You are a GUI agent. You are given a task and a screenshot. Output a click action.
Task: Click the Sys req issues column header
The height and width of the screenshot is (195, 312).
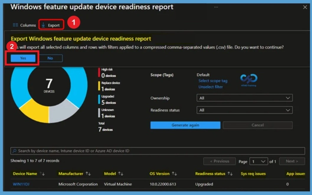253,174
